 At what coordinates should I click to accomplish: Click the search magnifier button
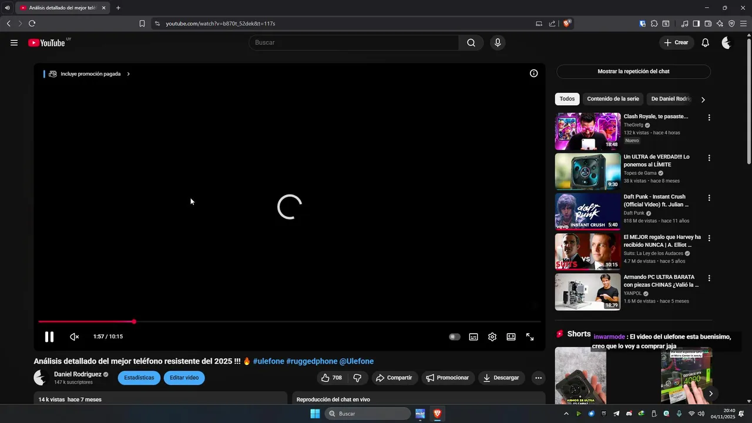[x=471, y=42]
